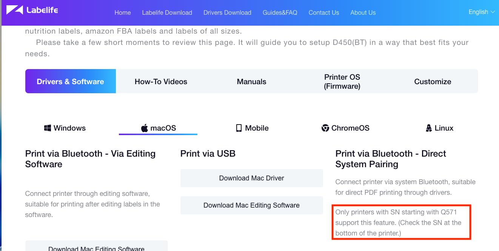Image resolution: width=499 pixels, height=251 pixels.
Task: Click Download Mac Driver button
Action: click(x=252, y=178)
